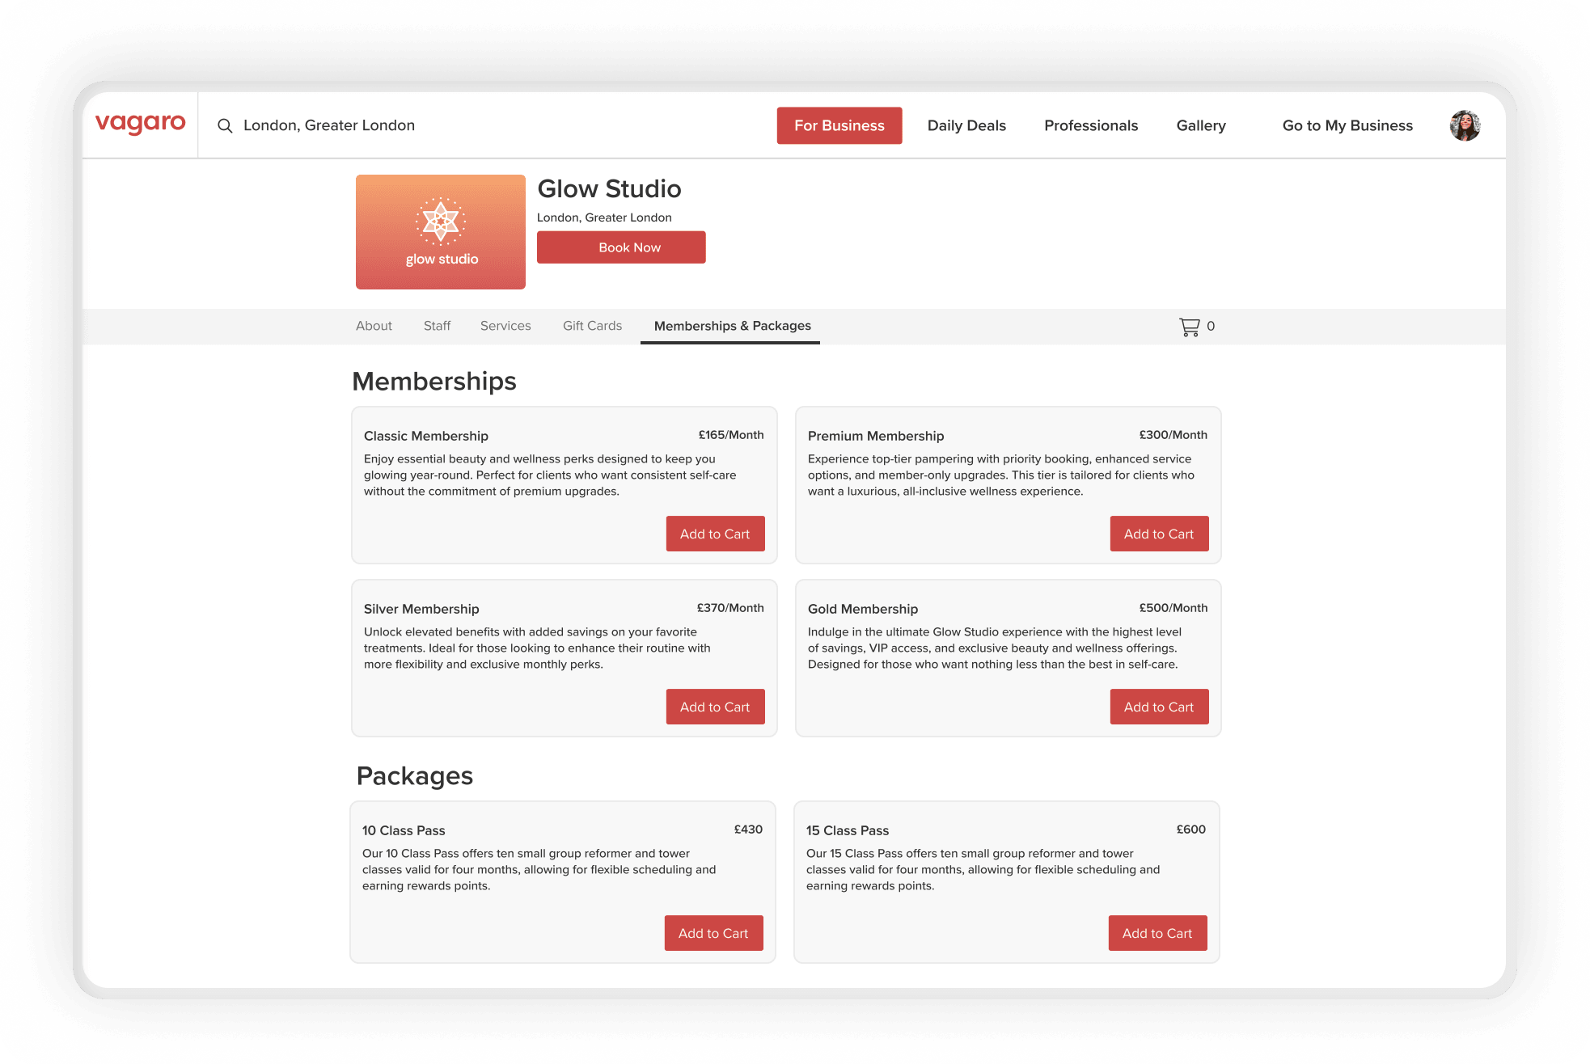The image size is (1590, 1064).
Task: Click the London location search field
Action: tap(329, 125)
